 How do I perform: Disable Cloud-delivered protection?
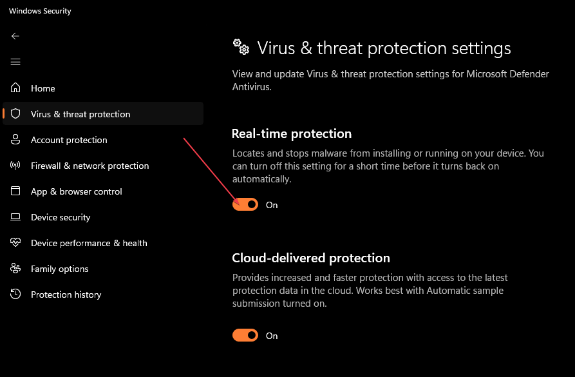click(x=245, y=335)
